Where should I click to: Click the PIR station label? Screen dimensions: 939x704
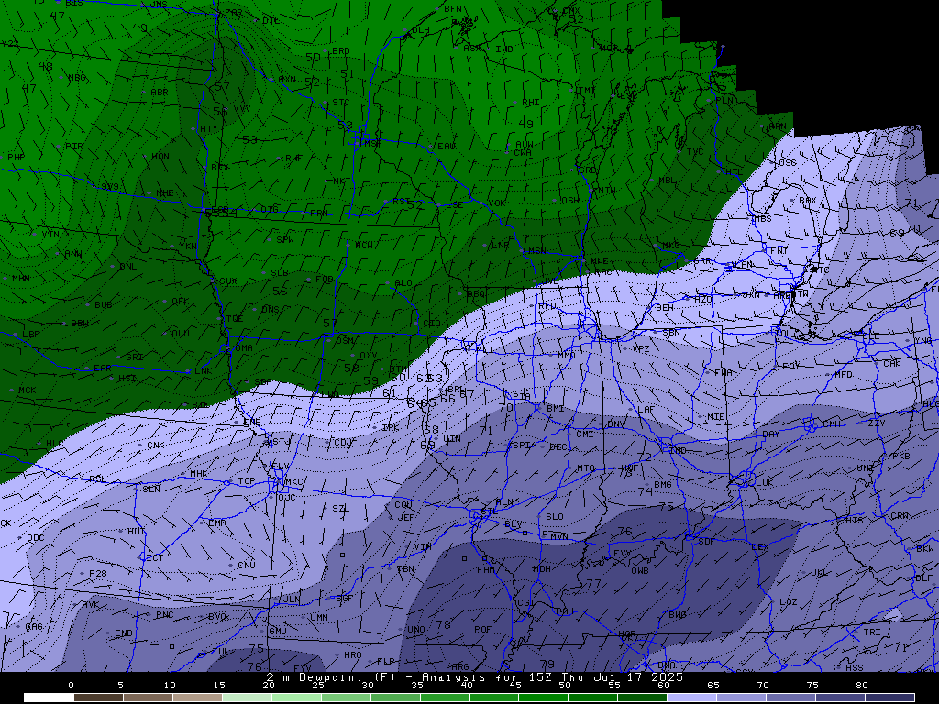pyautogui.click(x=73, y=146)
